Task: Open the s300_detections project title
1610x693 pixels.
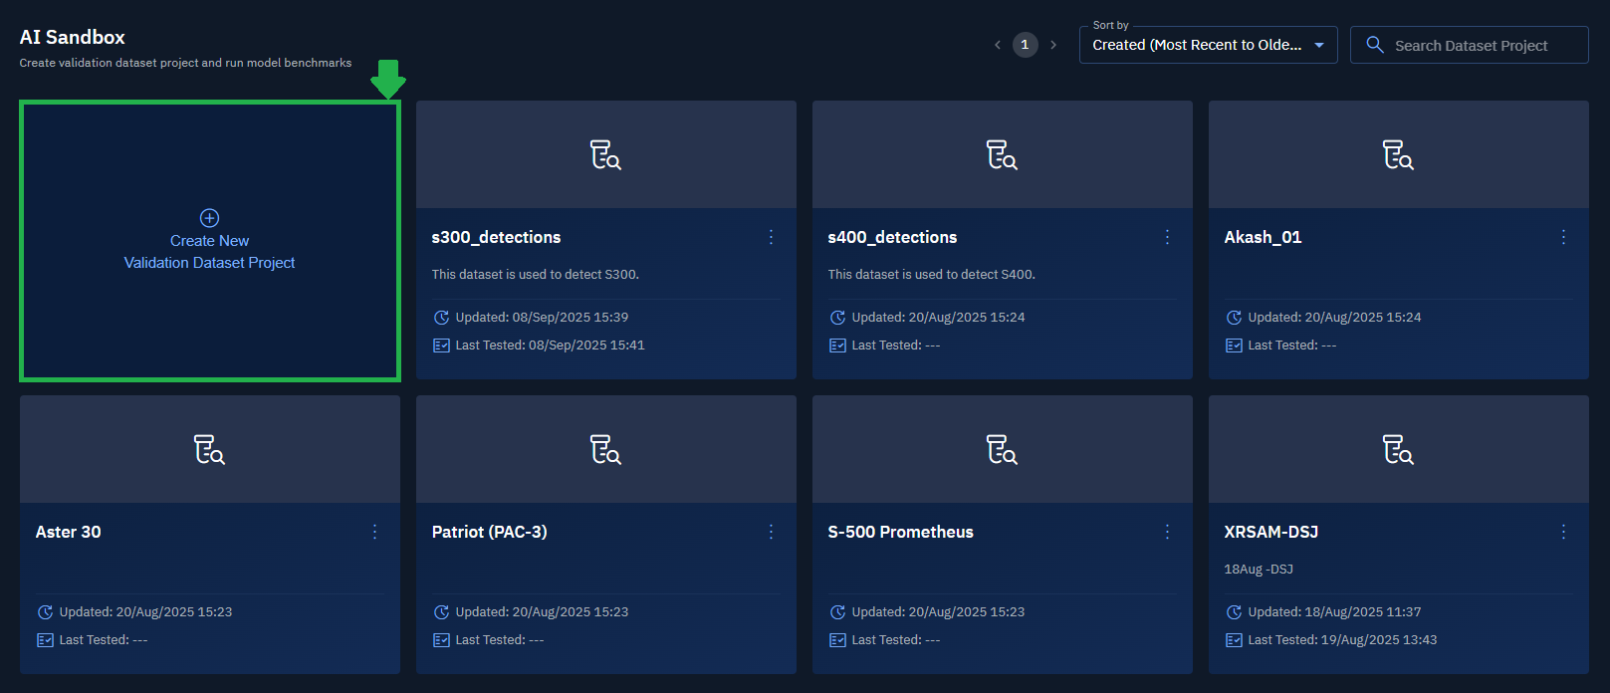Action: point(496,237)
